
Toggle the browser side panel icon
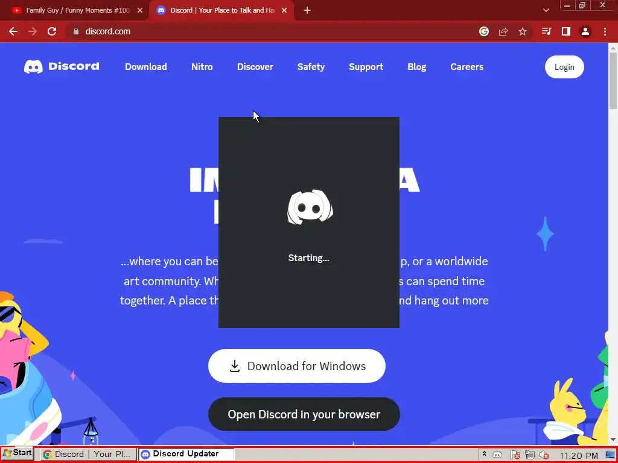click(566, 31)
